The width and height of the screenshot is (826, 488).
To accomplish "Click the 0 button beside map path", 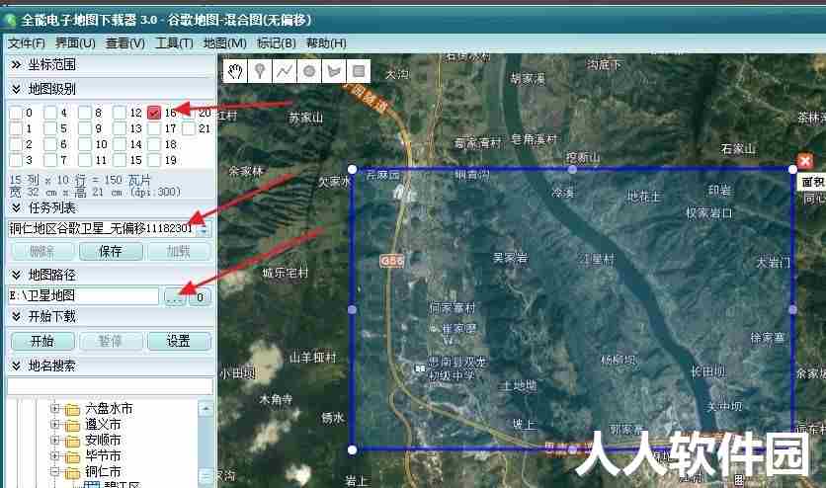I will 201,296.
